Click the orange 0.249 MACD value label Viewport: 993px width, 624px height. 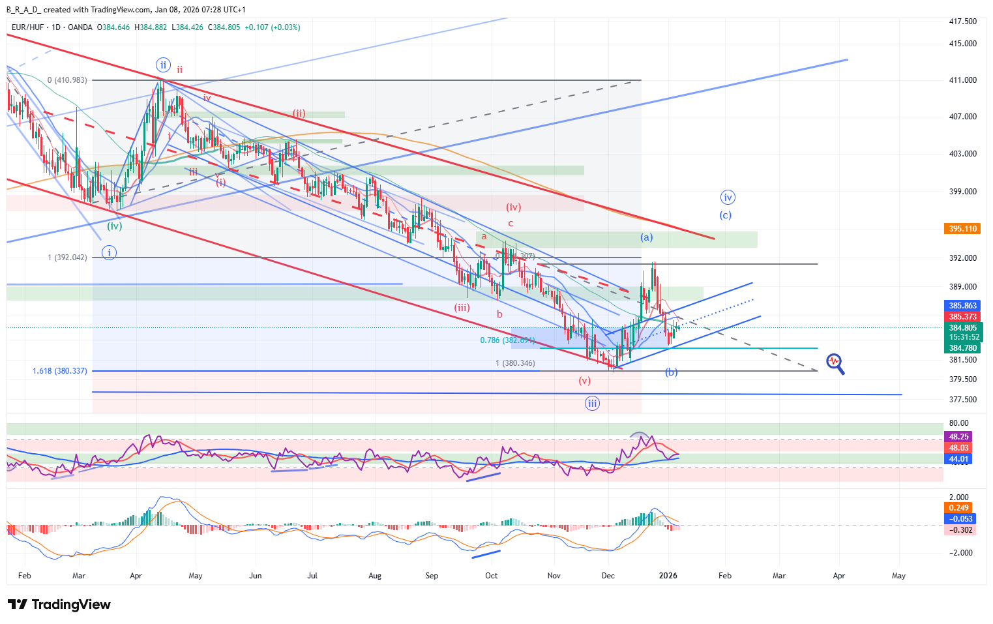958,508
